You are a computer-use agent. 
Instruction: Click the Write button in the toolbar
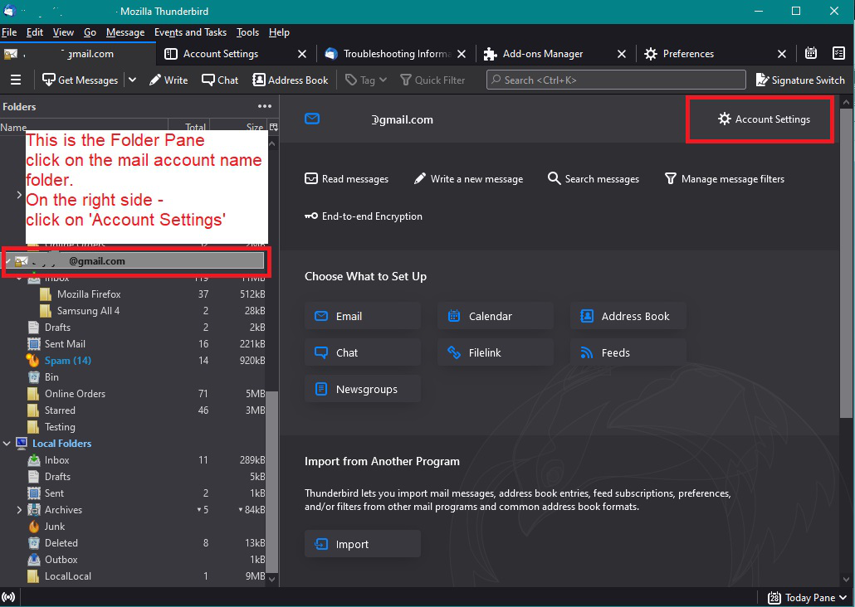click(x=169, y=80)
